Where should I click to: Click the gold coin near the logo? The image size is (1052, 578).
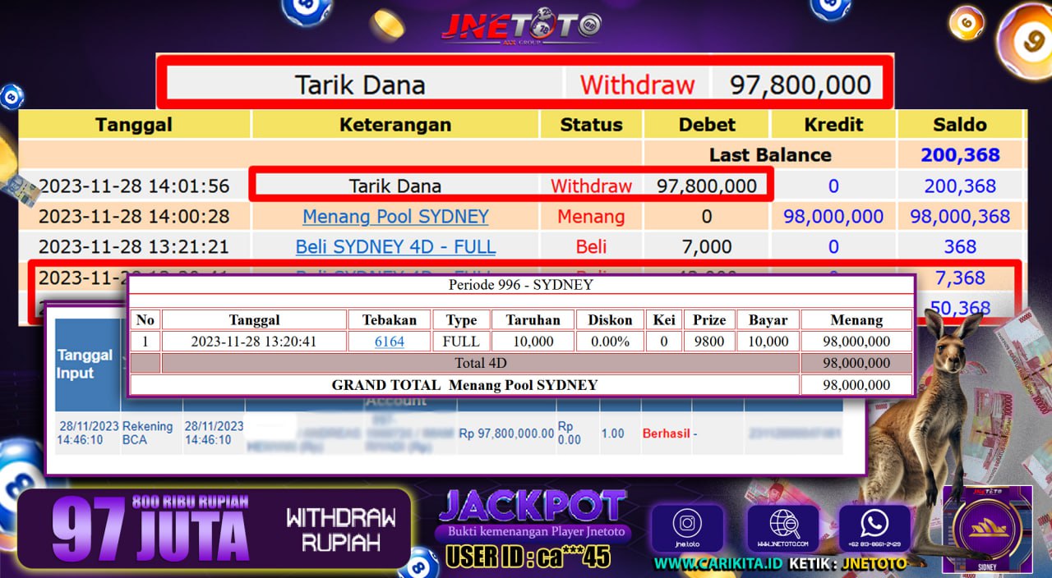387,25
